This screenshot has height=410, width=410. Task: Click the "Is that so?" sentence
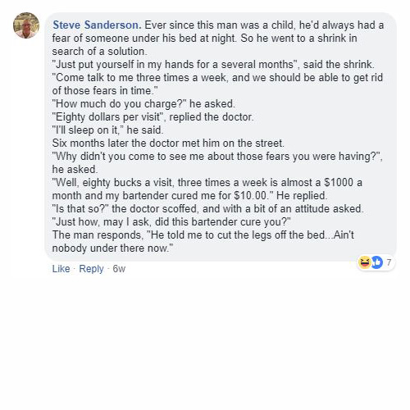tap(207, 208)
